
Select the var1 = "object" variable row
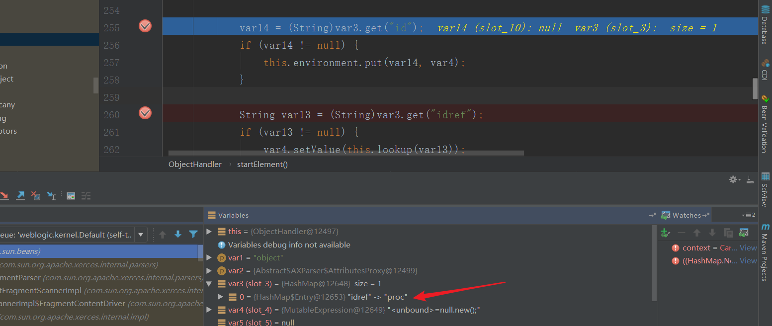coord(428,257)
